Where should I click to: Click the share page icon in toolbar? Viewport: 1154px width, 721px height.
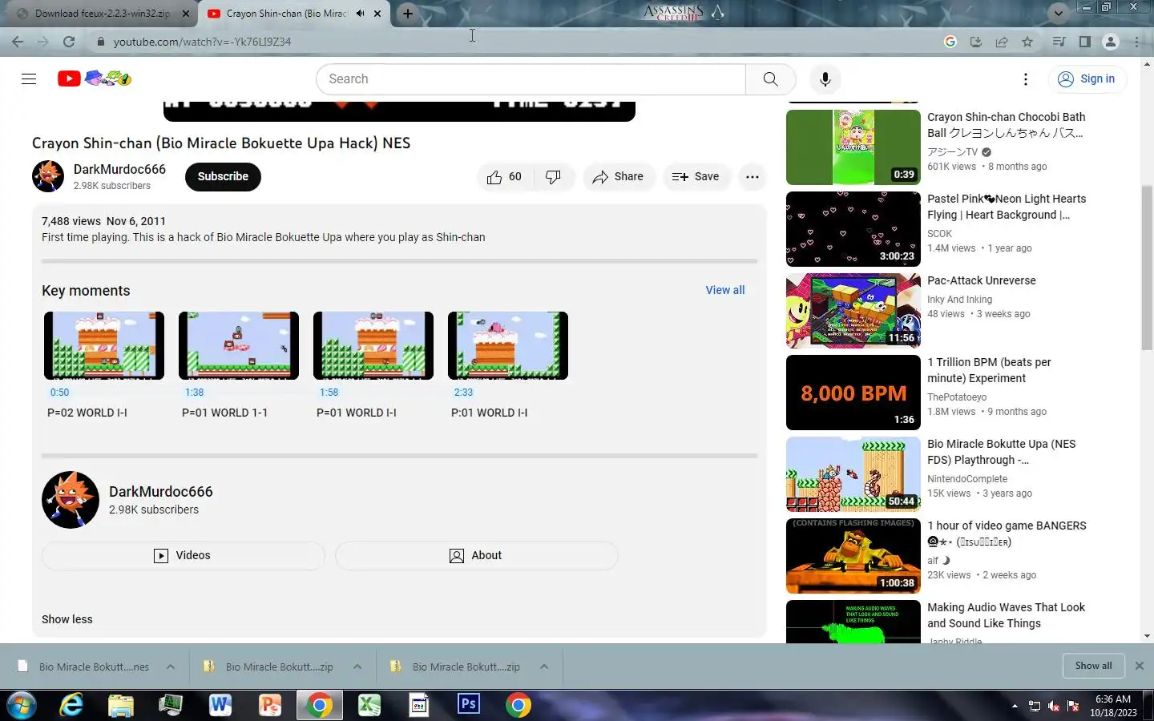pos(1002,42)
